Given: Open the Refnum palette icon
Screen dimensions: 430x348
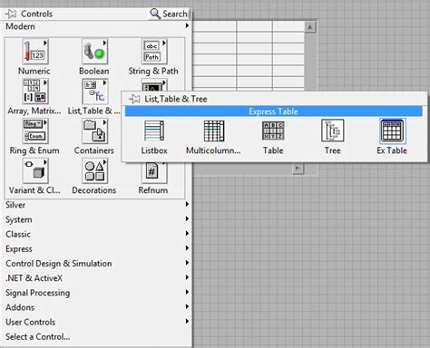Looking at the screenshot, I should (153, 173).
